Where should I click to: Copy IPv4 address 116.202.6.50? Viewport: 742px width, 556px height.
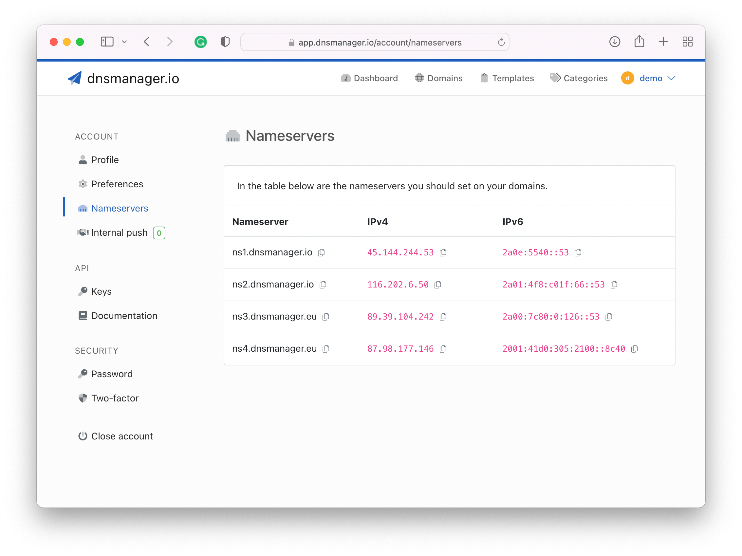pos(438,285)
